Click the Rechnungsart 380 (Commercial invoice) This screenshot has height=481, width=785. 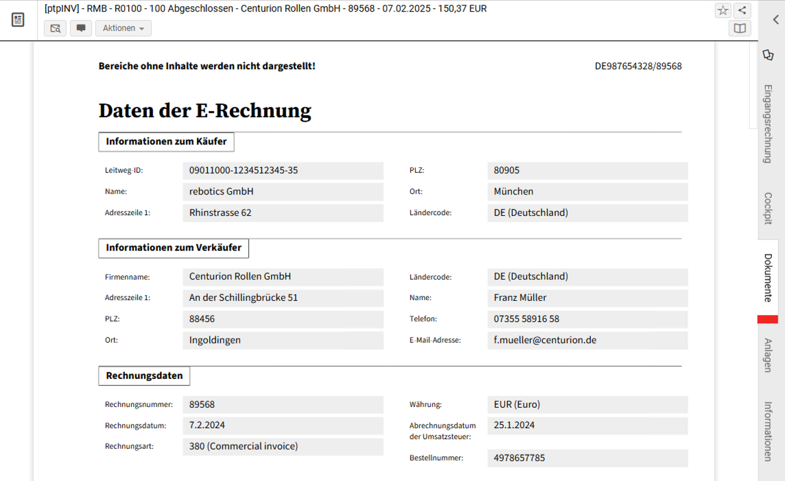283,447
